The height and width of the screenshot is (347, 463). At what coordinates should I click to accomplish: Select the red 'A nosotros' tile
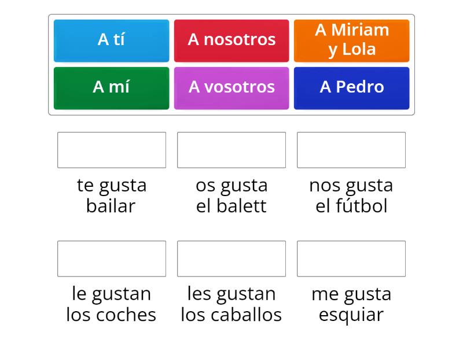[231, 40]
